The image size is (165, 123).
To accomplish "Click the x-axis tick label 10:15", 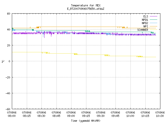I will [145, 116].
